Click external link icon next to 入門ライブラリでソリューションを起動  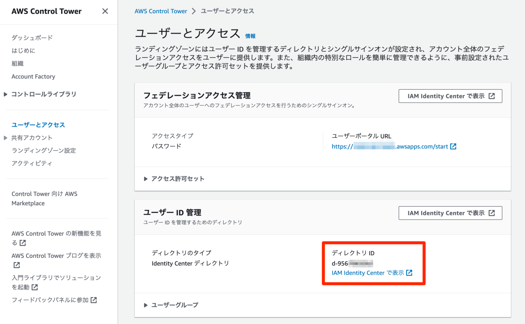(x=35, y=287)
